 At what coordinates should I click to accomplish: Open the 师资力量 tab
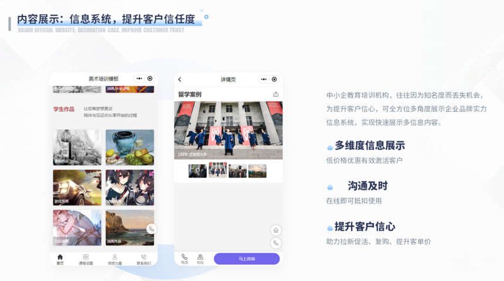coord(114,259)
